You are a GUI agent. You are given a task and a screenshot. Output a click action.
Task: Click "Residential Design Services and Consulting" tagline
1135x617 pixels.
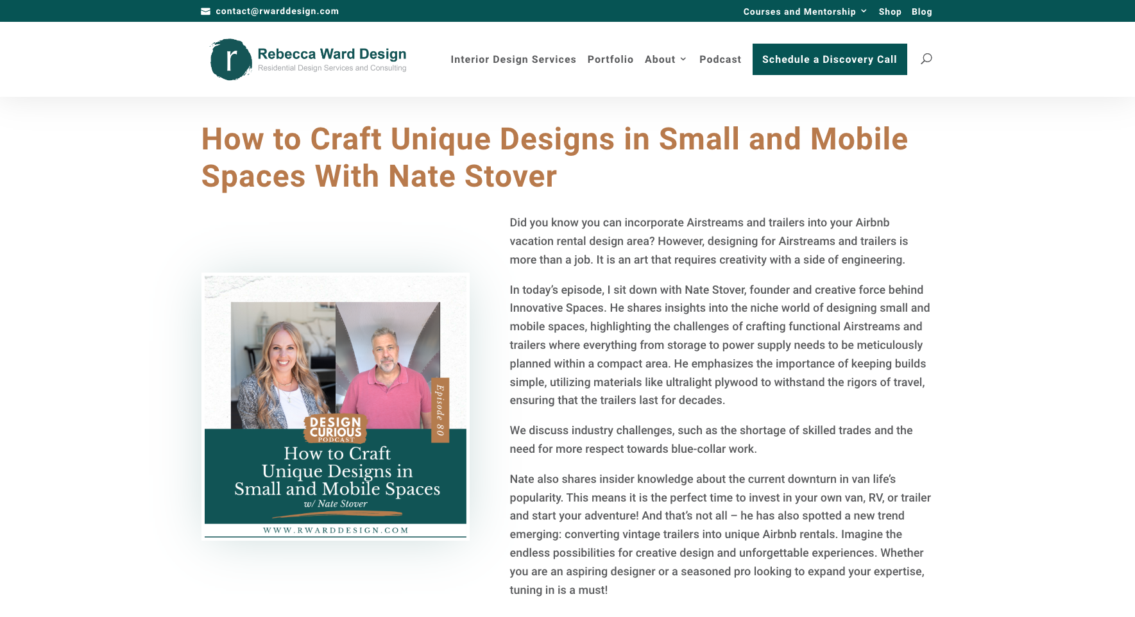click(x=332, y=68)
